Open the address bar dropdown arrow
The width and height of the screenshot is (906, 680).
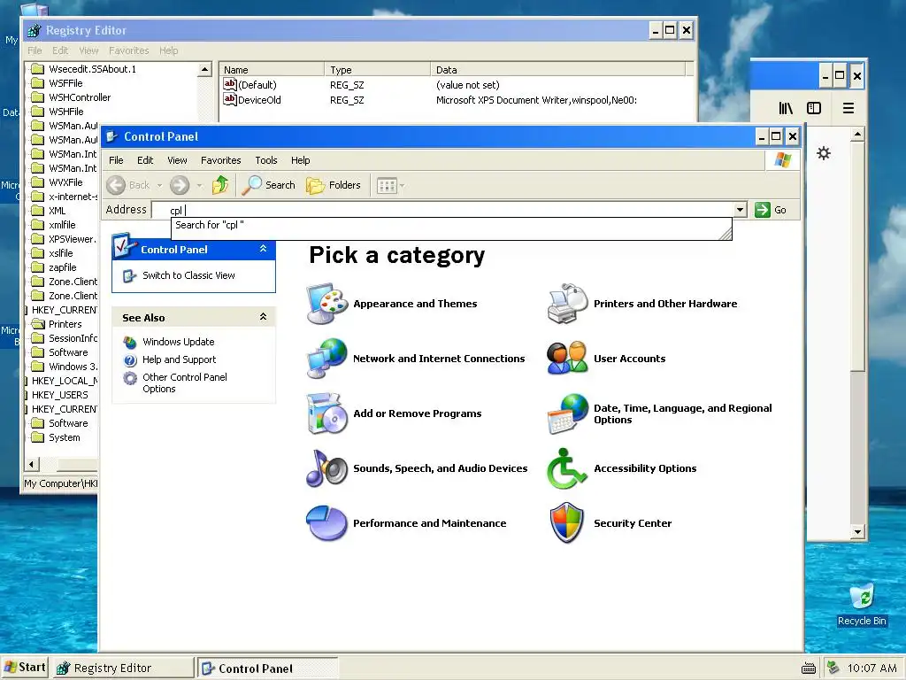pos(741,210)
